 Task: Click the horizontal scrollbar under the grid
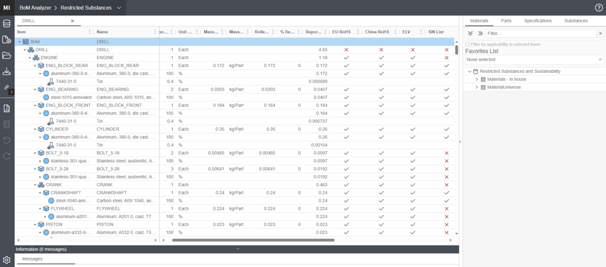253,240
